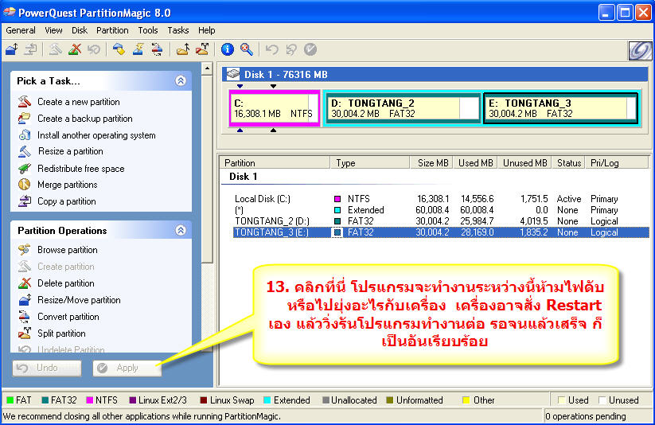Click the Pri/Log column header
655x425 pixels.
[x=617, y=162]
